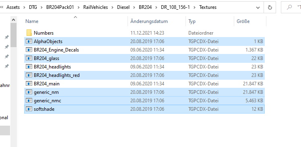The image size is (301, 147).
Task: Click the 5.463 KB size value
Action: click(x=254, y=101)
